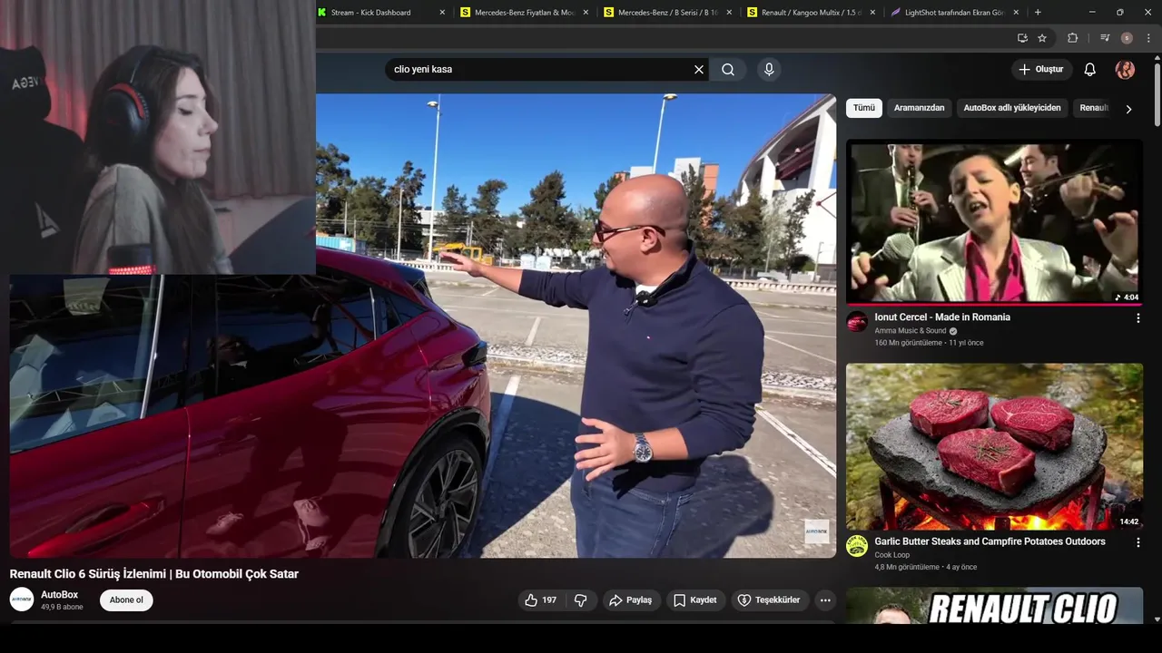Image resolution: width=1162 pixels, height=653 pixels.
Task: Share the video using Paylaş
Action: click(x=632, y=600)
